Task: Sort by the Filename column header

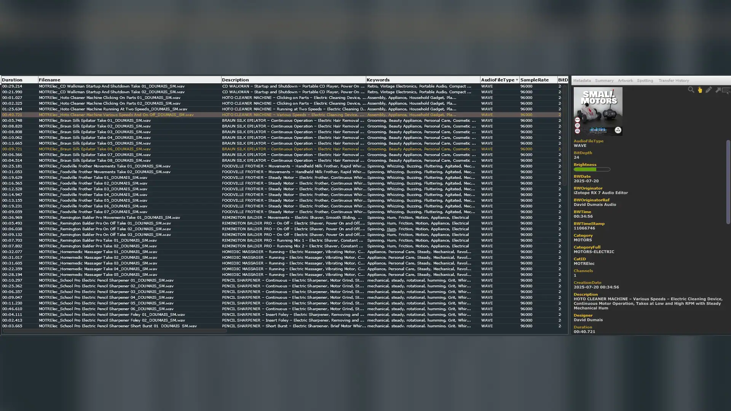Action: pyautogui.click(x=49, y=80)
